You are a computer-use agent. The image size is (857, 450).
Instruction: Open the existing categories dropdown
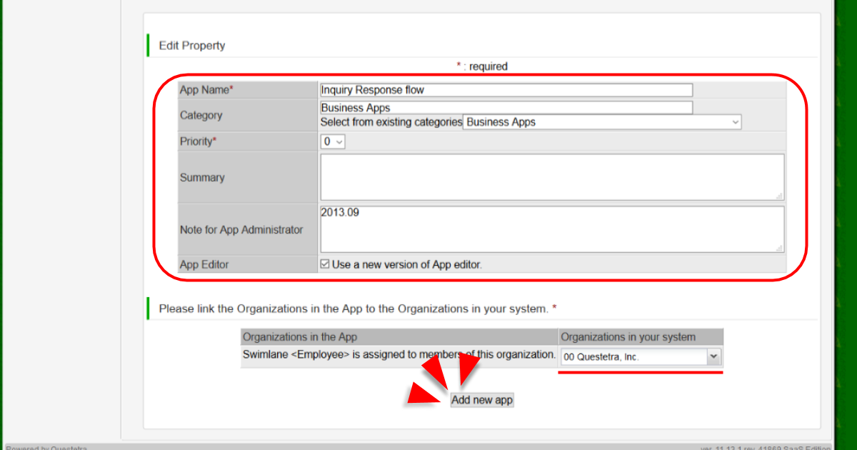(x=602, y=122)
